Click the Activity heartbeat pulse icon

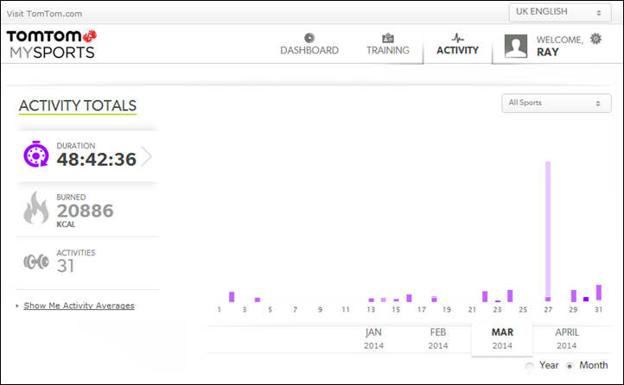pyautogui.click(x=457, y=38)
